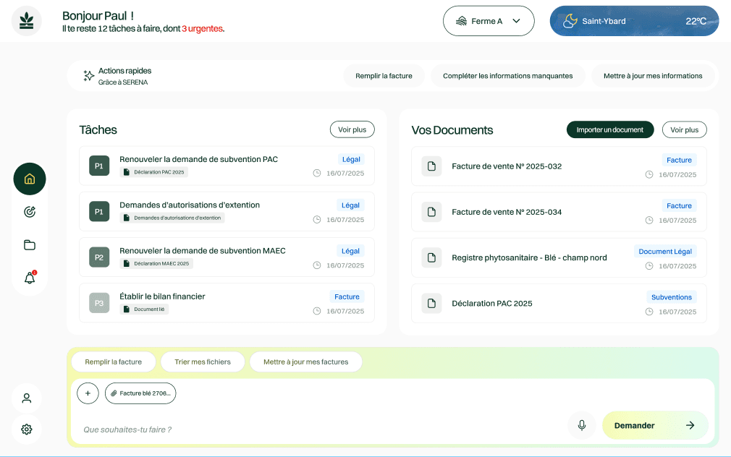Select Mettre à jour mes factures suggestion
This screenshot has width=731, height=457.
[x=306, y=362]
